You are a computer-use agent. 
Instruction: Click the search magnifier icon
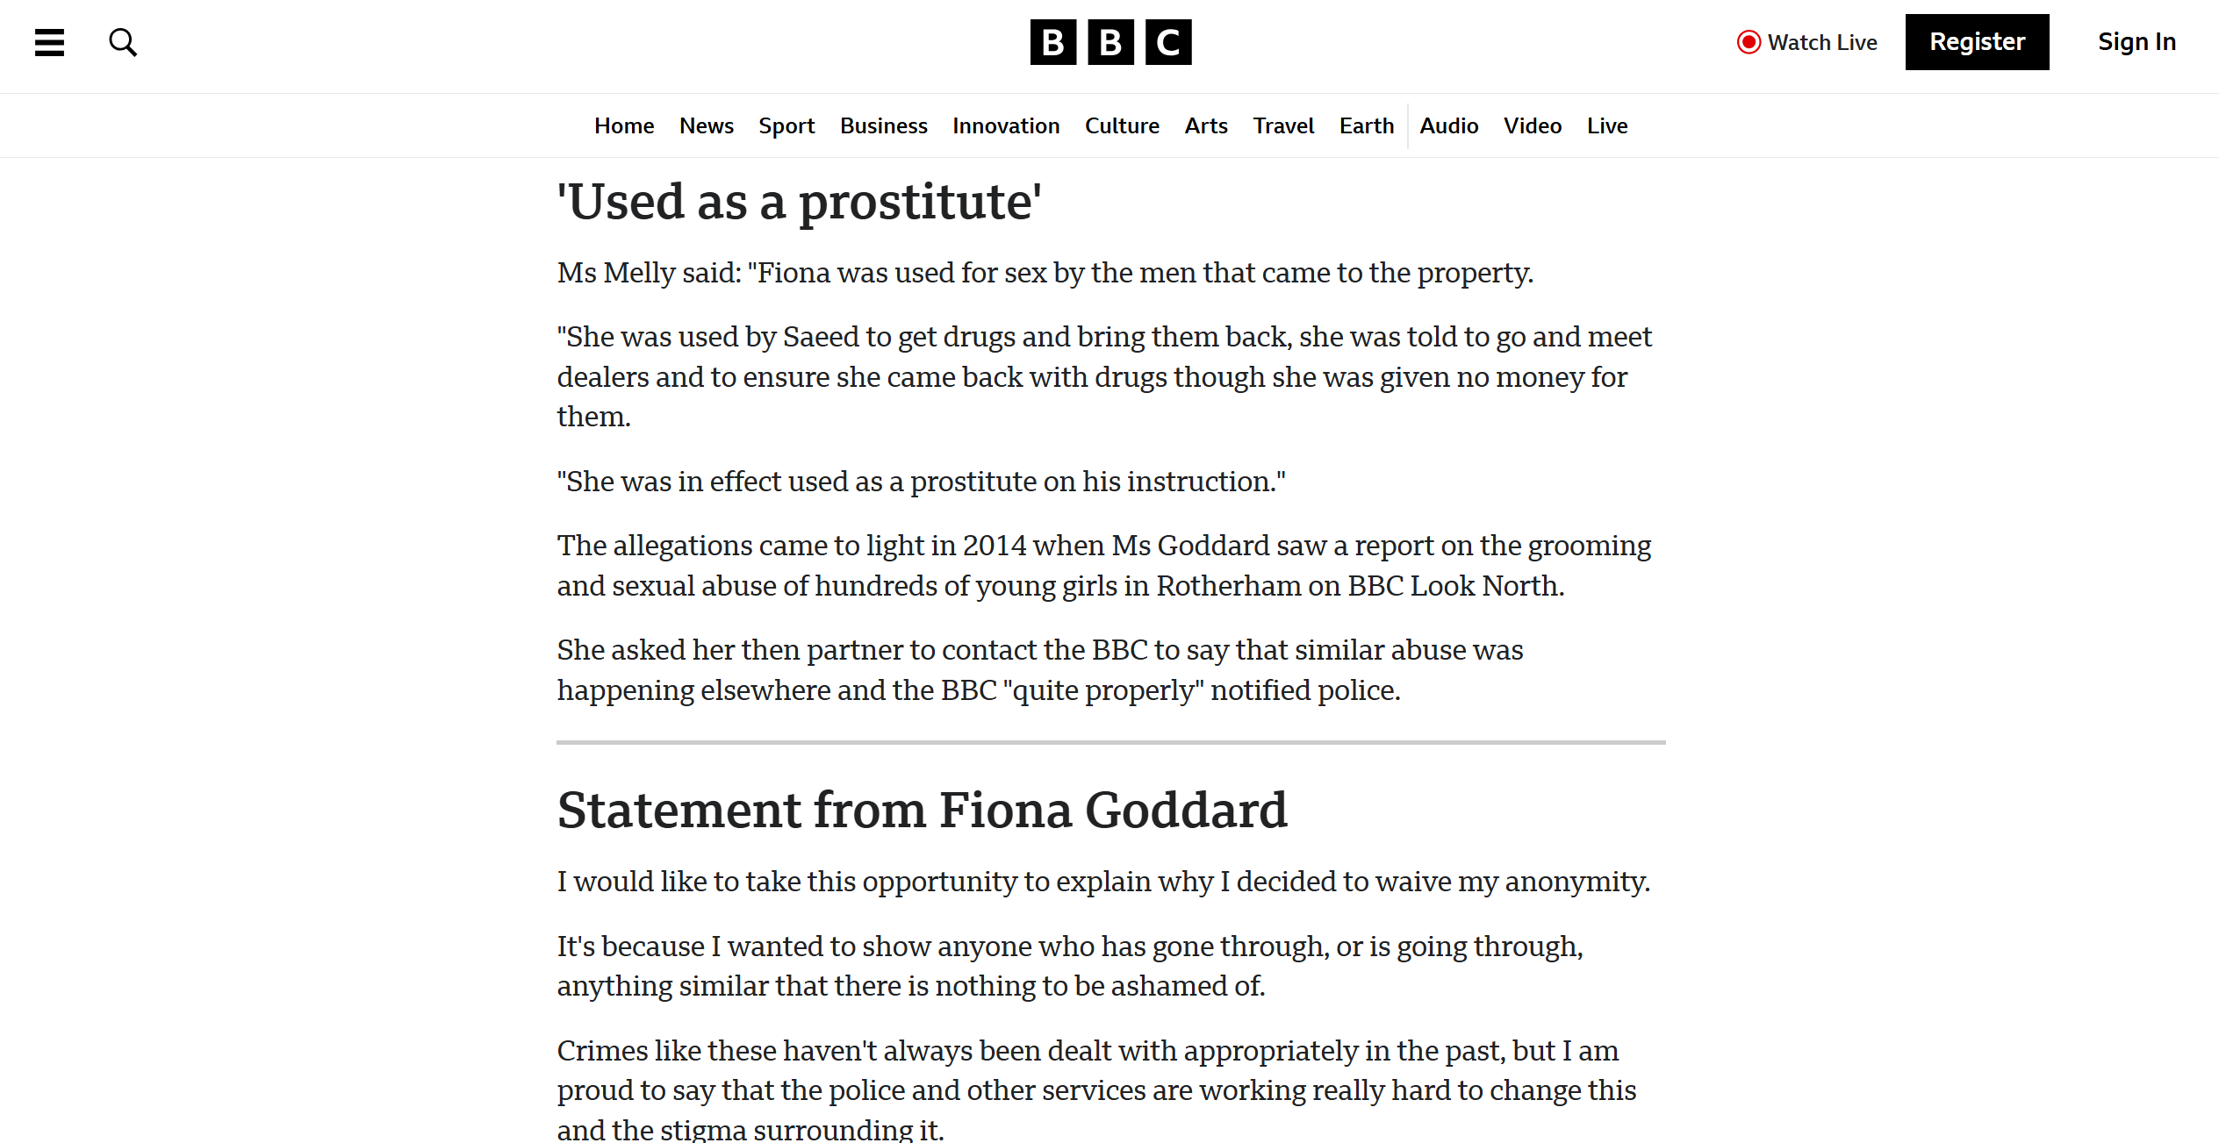tap(123, 42)
